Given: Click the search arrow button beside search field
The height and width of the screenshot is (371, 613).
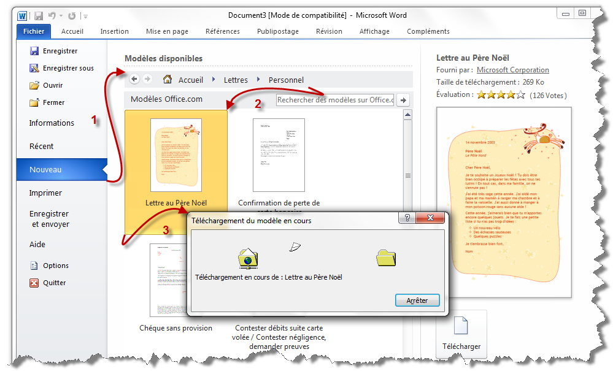Looking at the screenshot, I should pos(403,100).
